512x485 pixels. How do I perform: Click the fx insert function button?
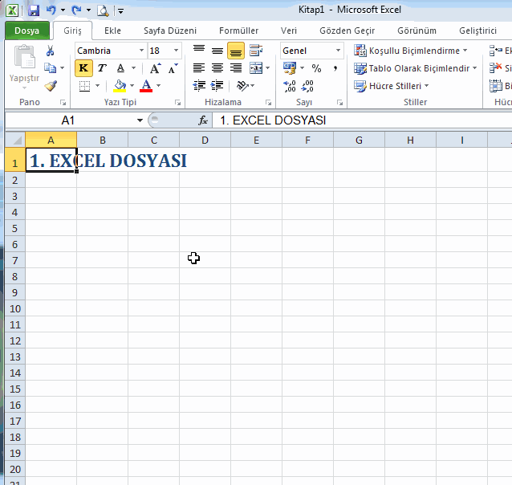pos(203,120)
